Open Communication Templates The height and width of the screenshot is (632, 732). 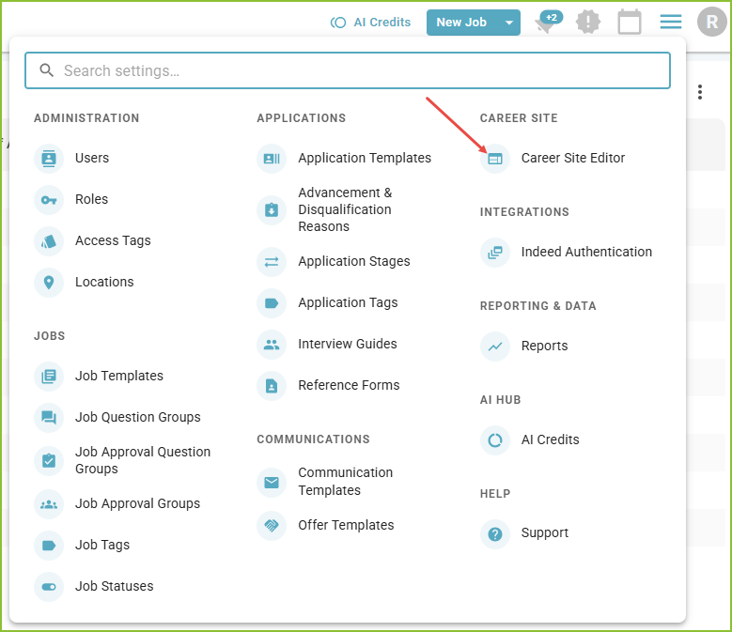[x=346, y=482]
